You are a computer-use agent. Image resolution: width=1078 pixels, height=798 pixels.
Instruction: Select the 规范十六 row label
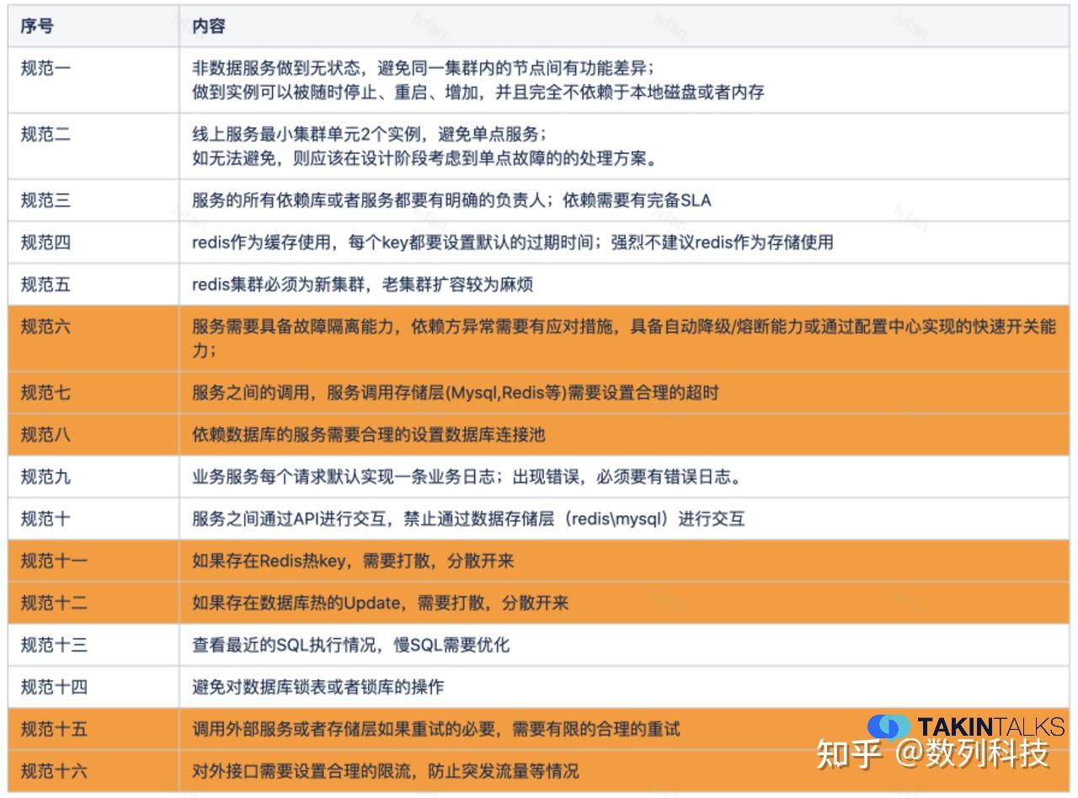[x=54, y=771]
